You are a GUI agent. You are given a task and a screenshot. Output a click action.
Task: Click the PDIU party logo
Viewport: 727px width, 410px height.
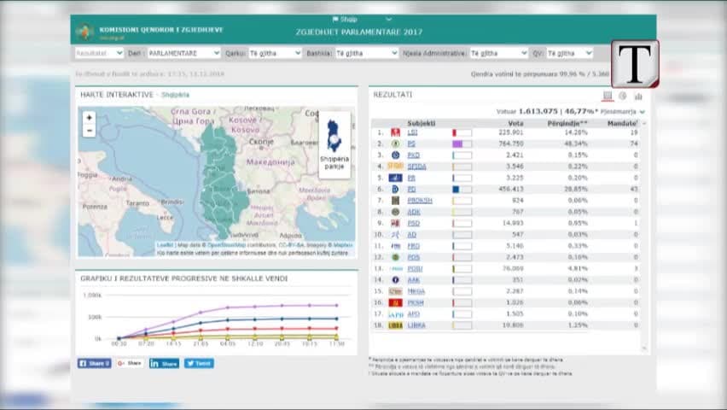point(395,269)
